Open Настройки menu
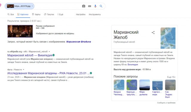 81,14
